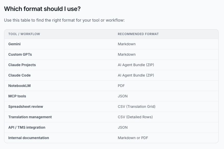
Task: Click the "CSV (Detailed Rows)" cell
Action: pyautogui.click(x=135, y=117)
